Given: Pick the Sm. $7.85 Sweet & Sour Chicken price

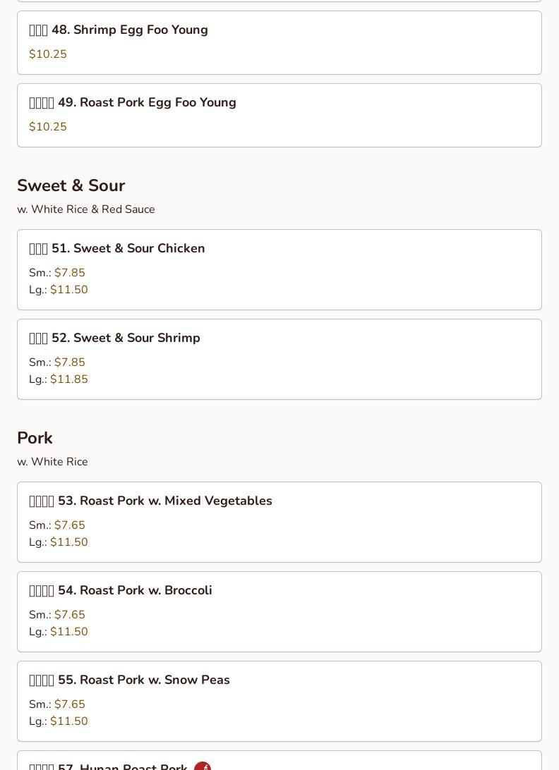Looking at the screenshot, I should [57, 273].
